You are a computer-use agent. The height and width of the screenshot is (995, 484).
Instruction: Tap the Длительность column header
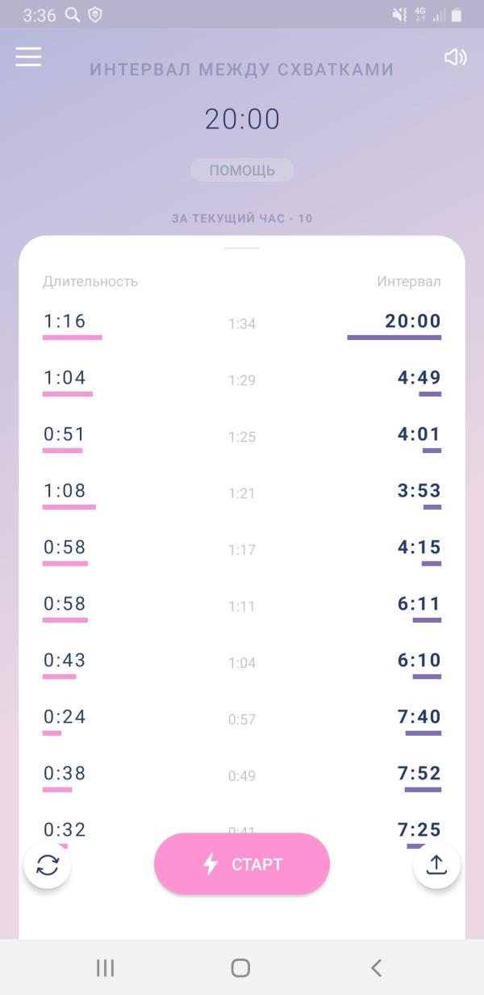(90, 282)
